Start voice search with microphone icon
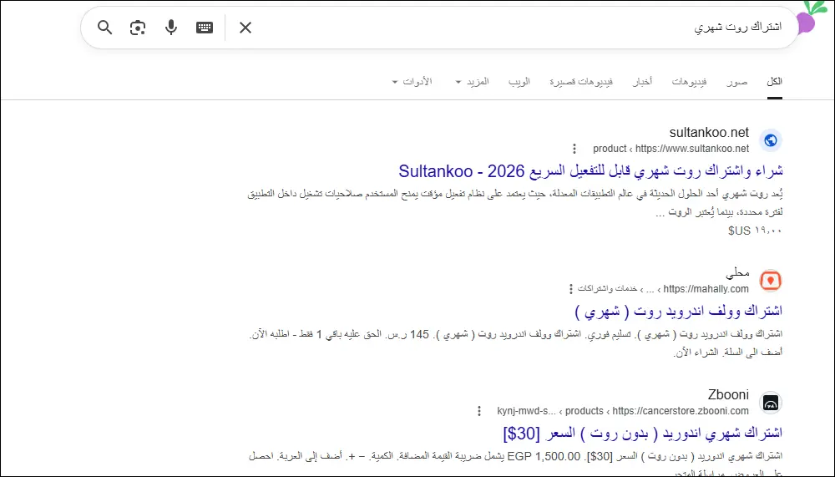This screenshot has height=477, width=835. pyautogui.click(x=171, y=28)
